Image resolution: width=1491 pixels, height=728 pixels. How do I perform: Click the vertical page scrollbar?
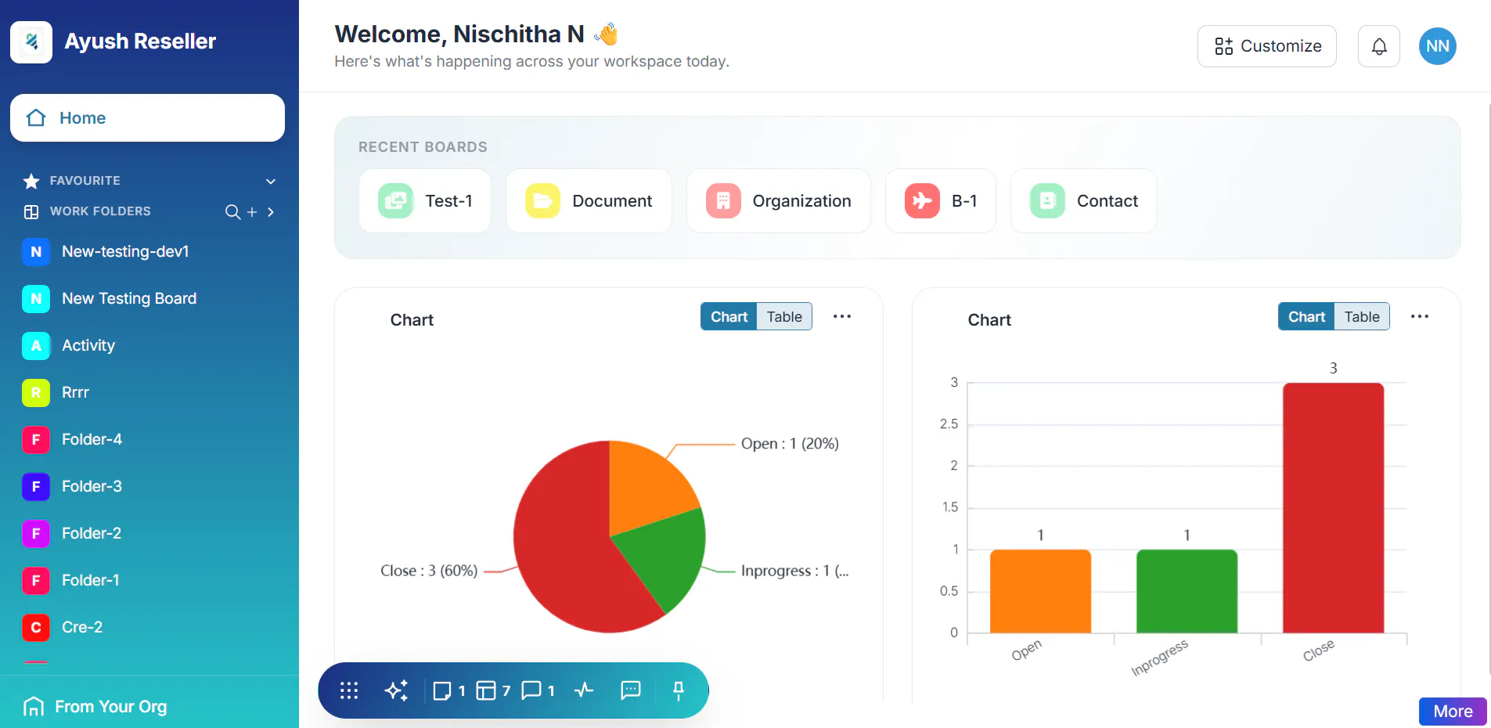click(1489, 387)
